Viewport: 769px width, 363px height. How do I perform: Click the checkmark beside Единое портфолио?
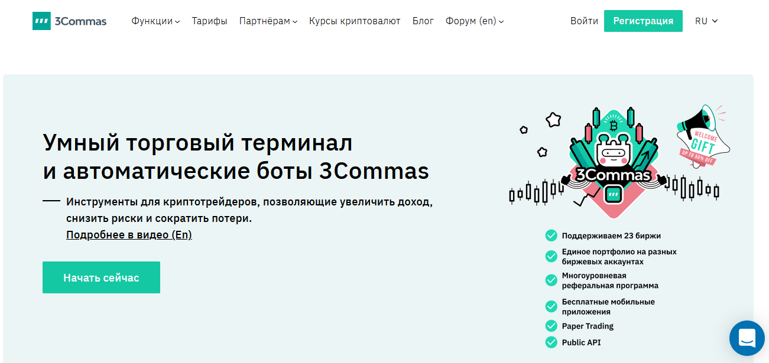tap(551, 256)
